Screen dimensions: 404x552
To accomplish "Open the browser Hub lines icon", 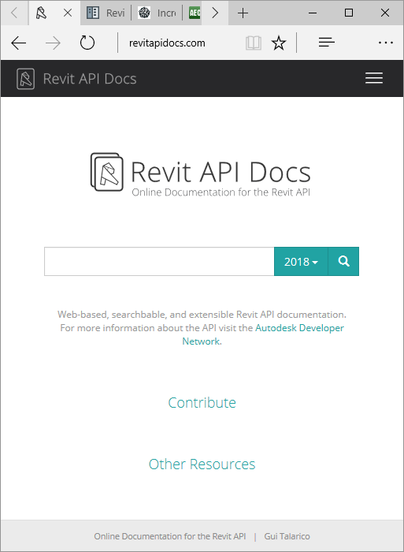I will click(x=326, y=43).
